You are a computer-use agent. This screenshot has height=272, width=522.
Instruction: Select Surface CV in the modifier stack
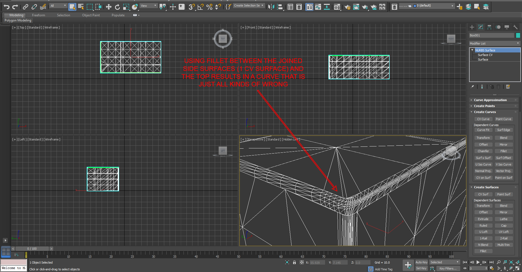485,55
